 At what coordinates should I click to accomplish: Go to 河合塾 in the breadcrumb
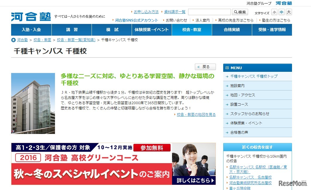23,40
